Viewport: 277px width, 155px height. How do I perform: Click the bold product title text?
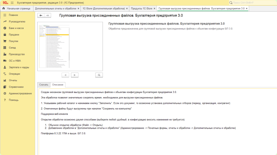point(166,24)
